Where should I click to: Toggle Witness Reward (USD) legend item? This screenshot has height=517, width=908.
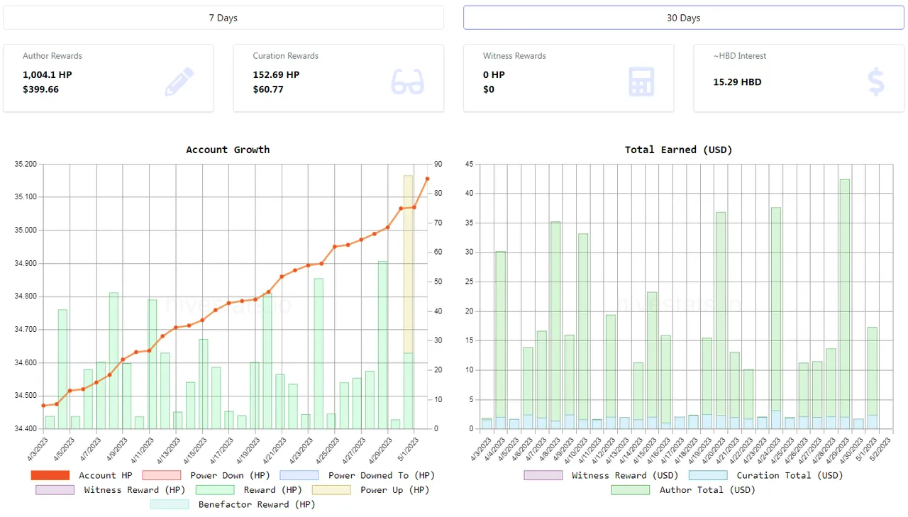coord(601,475)
